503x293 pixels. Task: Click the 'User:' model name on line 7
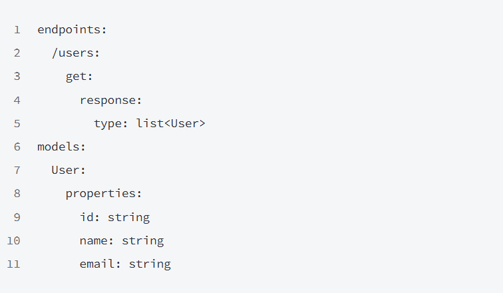[69, 170]
